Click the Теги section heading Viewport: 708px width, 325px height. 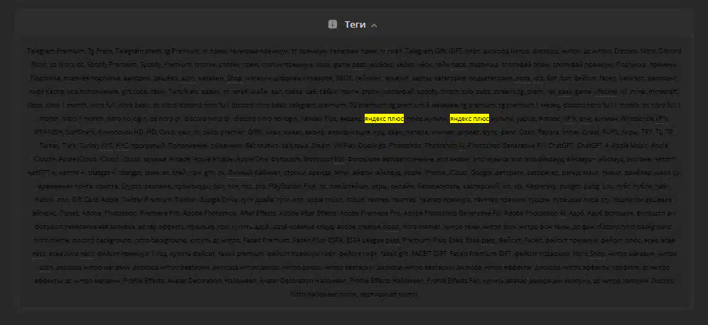(355, 24)
